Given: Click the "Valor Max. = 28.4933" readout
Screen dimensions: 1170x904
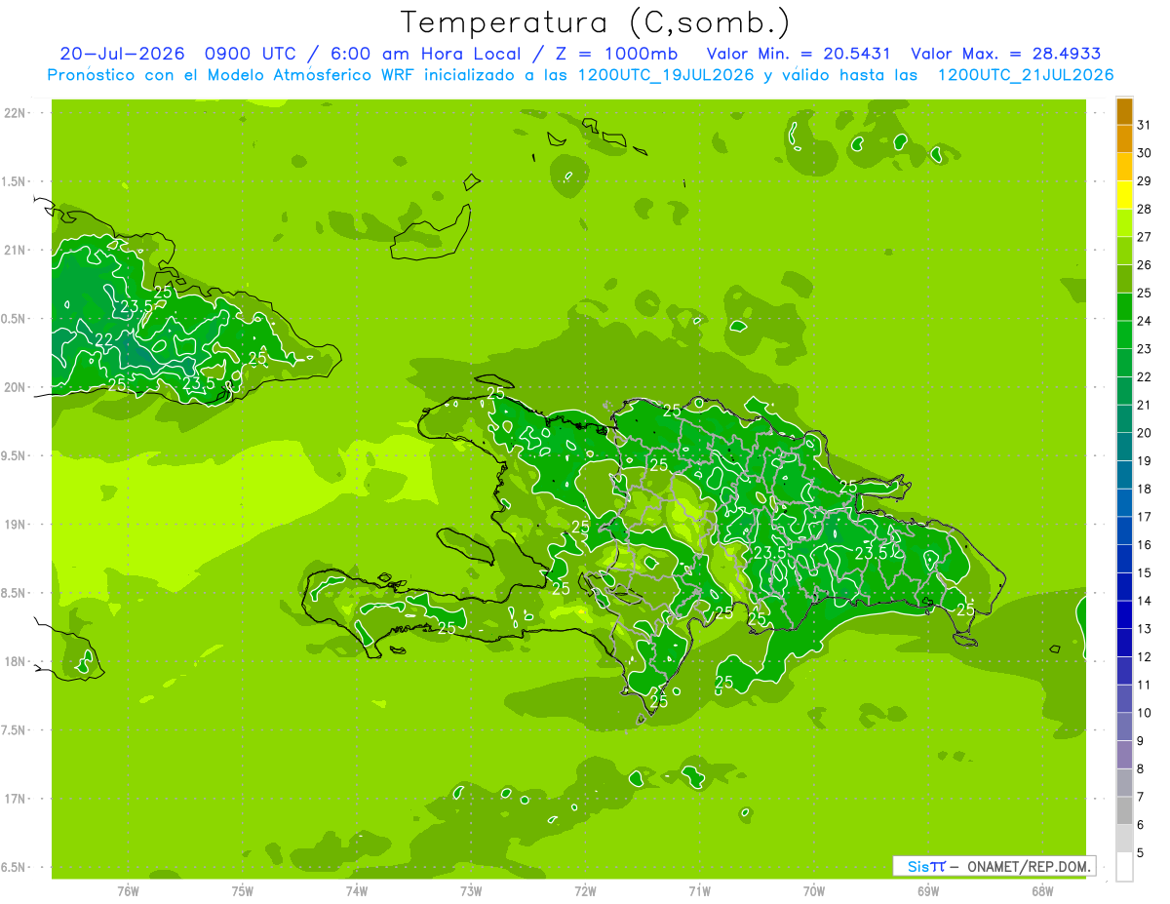Looking at the screenshot, I should (x=1005, y=54).
